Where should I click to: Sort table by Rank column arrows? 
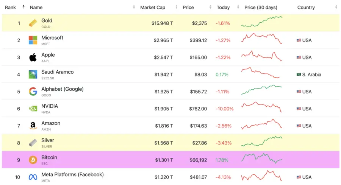click(x=23, y=7)
